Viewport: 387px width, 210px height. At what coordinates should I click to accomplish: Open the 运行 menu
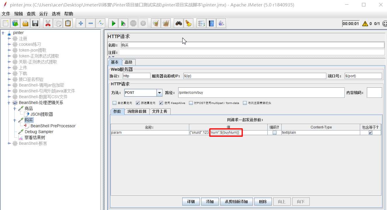point(43,14)
